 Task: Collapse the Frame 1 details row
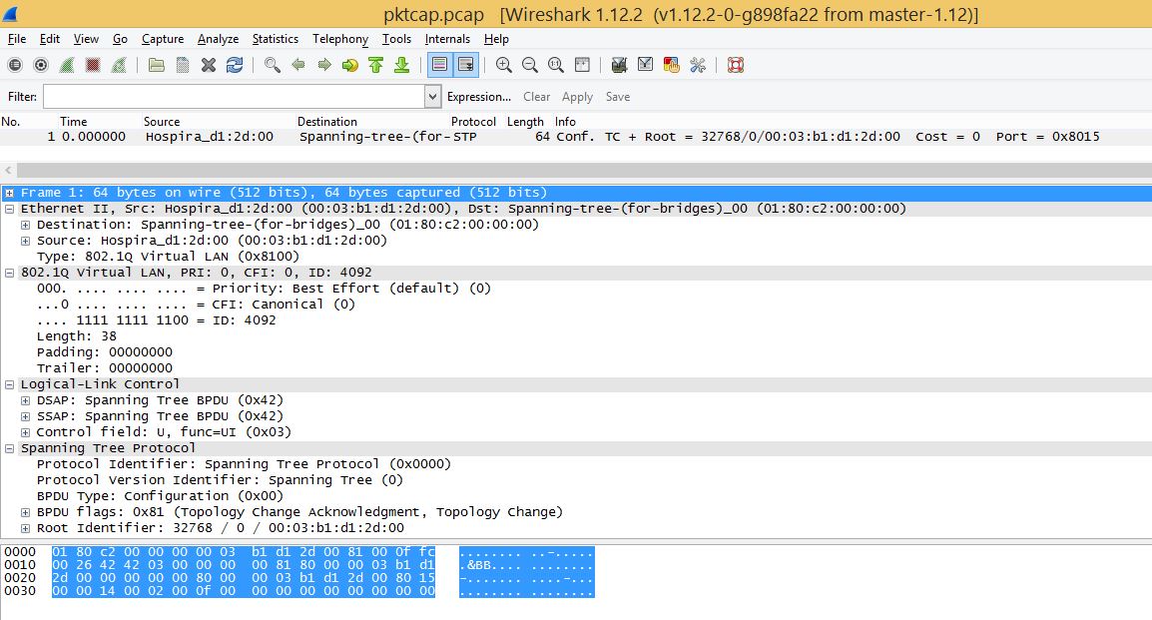9,192
